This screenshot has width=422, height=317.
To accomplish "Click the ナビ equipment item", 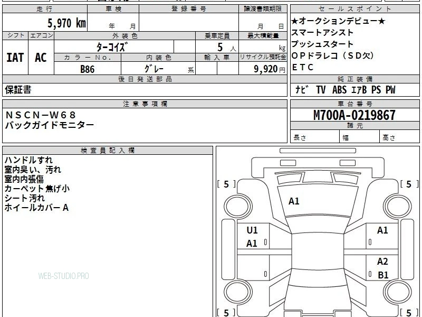I will coord(302,89).
